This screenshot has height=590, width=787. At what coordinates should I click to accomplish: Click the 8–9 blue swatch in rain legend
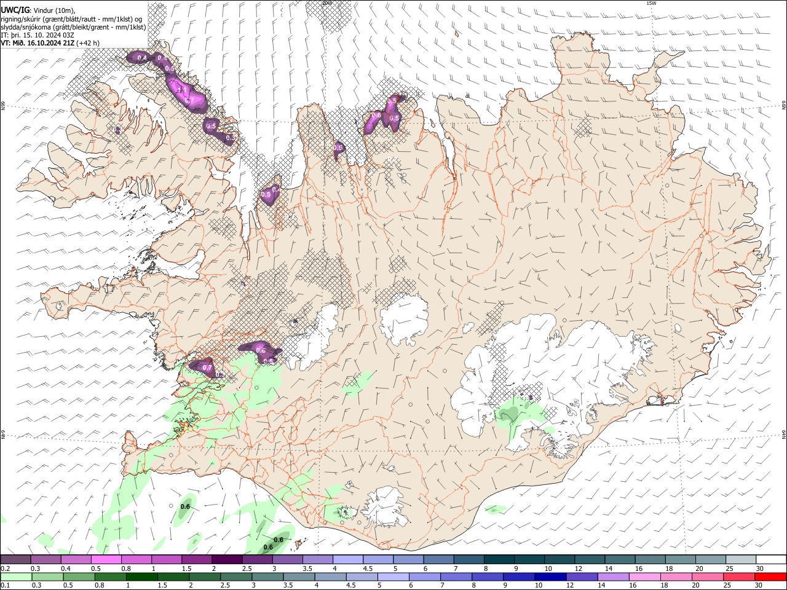[x=487, y=577]
